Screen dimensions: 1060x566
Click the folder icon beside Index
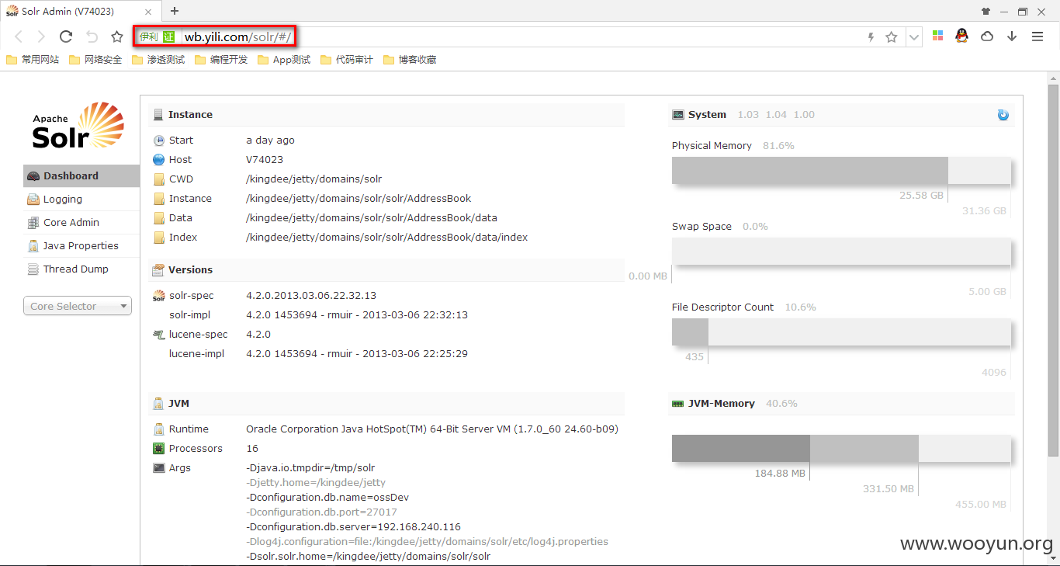click(159, 238)
